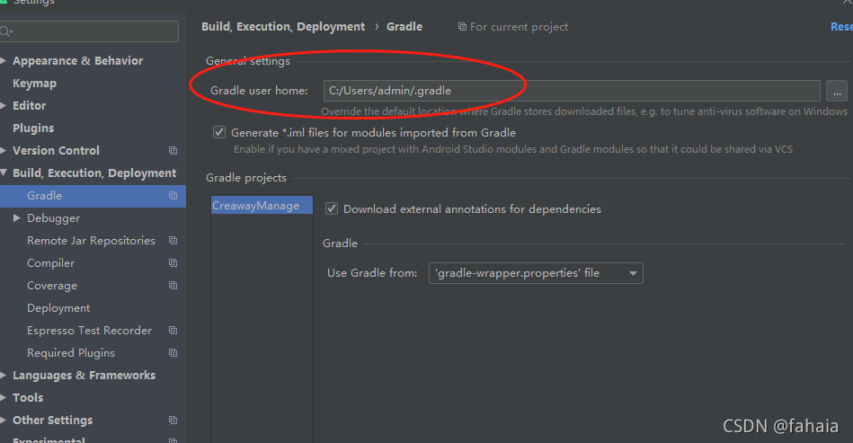The height and width of the screenshot is (443, 853).
Task: Select Appearance & Behavior label
Action: click(x=78, y=61)
